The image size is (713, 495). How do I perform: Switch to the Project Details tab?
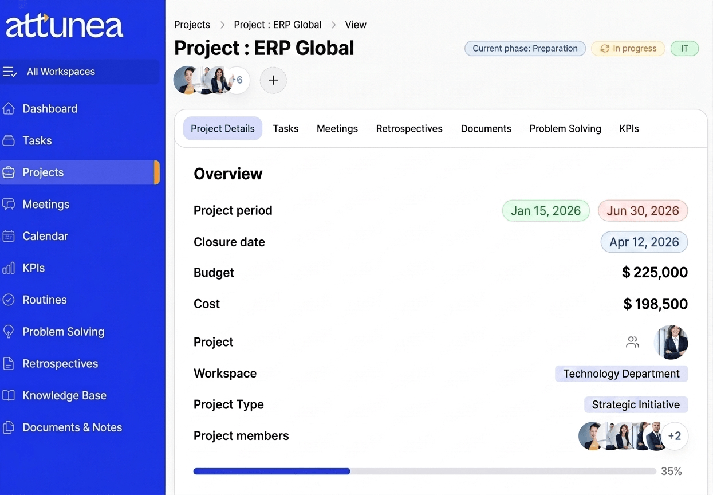tap(223, 129)
